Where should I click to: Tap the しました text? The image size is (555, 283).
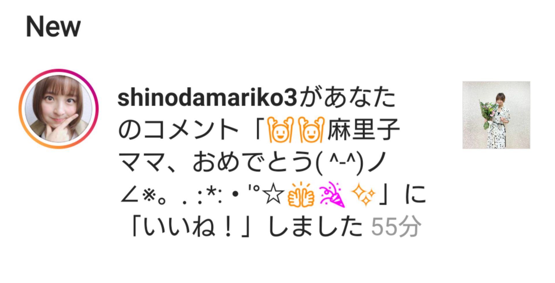315,227
